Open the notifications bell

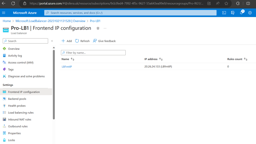point(241,13)
